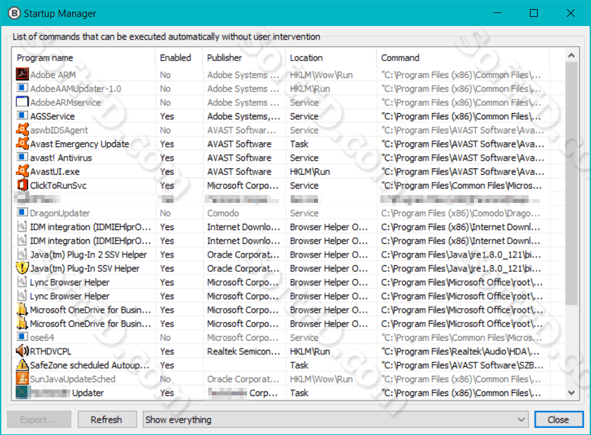The width and height of the screenshot is (591, 435).
Task: Select the AvastUI.exe orange icon
Action: tap(22, 171)
